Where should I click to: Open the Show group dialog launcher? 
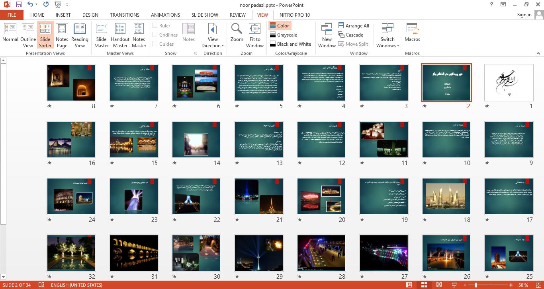[196, 53]
